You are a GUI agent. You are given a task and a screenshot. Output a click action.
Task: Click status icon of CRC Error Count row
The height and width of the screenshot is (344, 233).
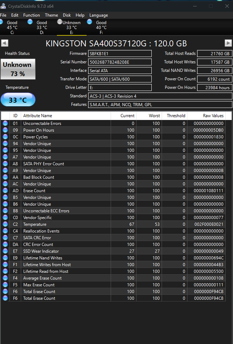[x=5, y=244]
